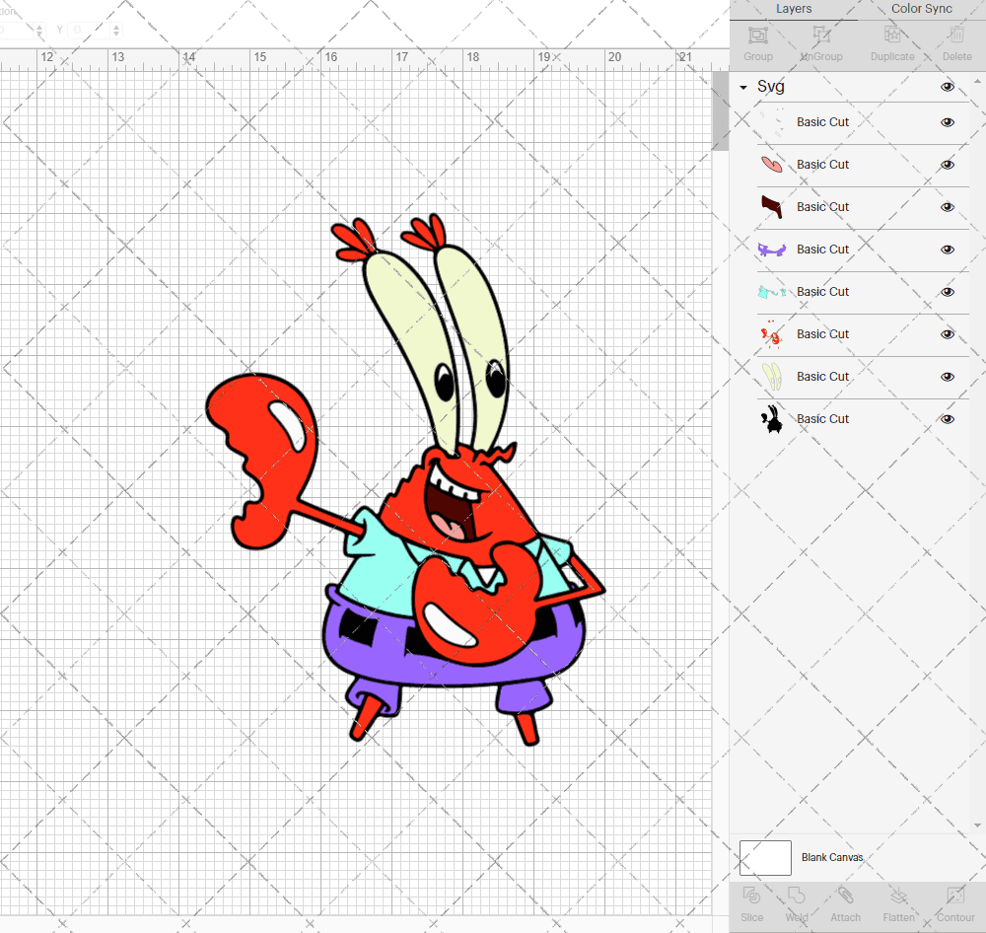Click the Attach paperclip icon
This screenshot has width=986, height=933.
coord(845,897)
